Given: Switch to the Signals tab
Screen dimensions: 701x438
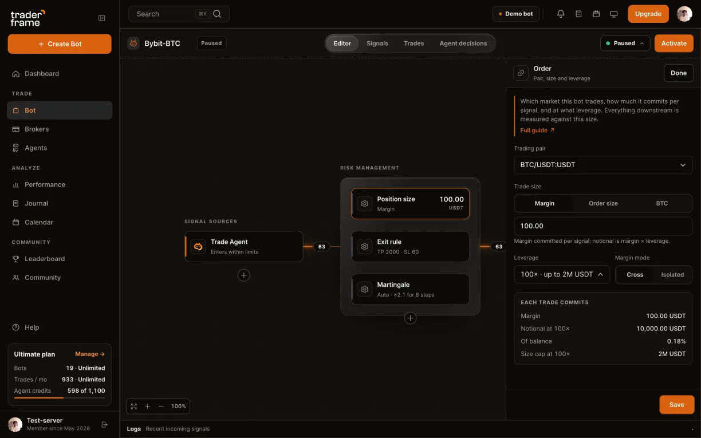Looking at the screenshot, I should click(x=377, y=44).
